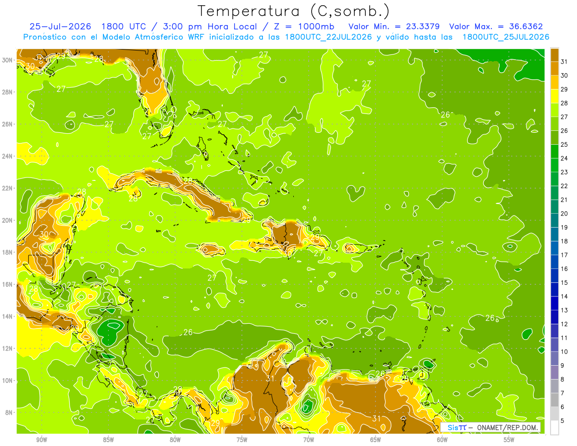Click the color legend value 12
The width and height of the screenshot is (577, 446).
[x=564, y=324]
